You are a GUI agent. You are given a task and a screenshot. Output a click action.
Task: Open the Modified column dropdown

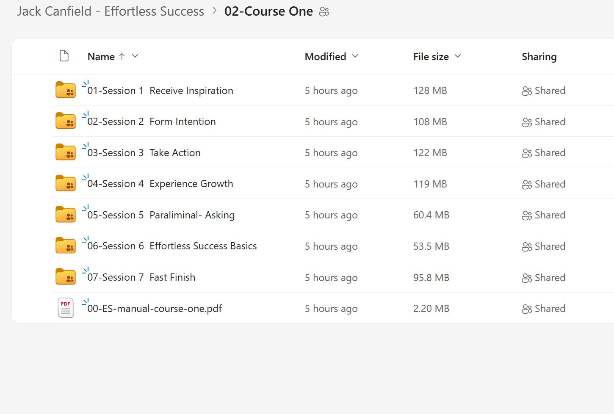355,56
